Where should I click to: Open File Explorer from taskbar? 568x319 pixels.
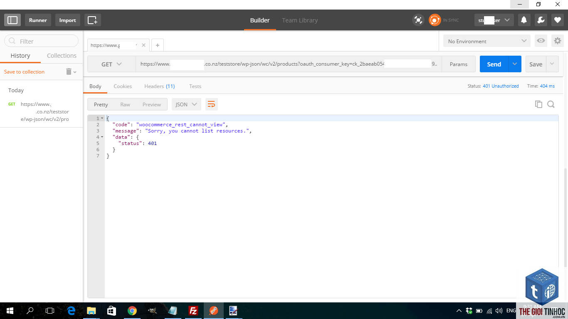(x=91, y=310)
